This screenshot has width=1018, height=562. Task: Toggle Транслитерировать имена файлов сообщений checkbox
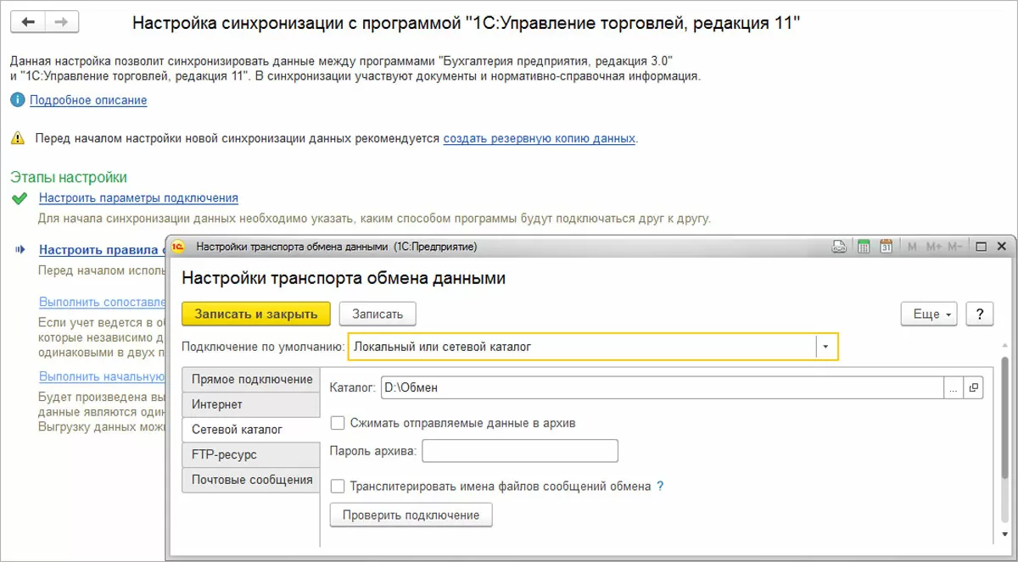pyautogui.click(x=338, y=487)
